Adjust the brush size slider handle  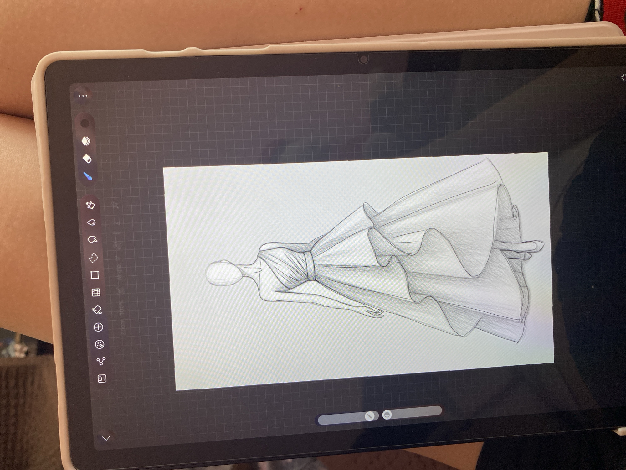coord(370,416)
